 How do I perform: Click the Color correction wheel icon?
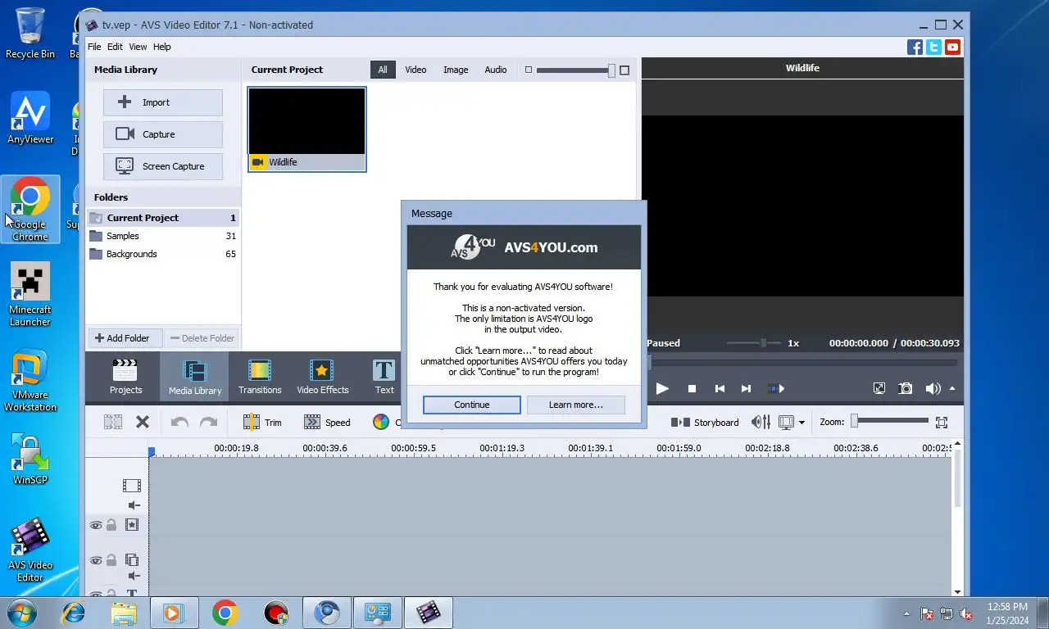point(381,423)
